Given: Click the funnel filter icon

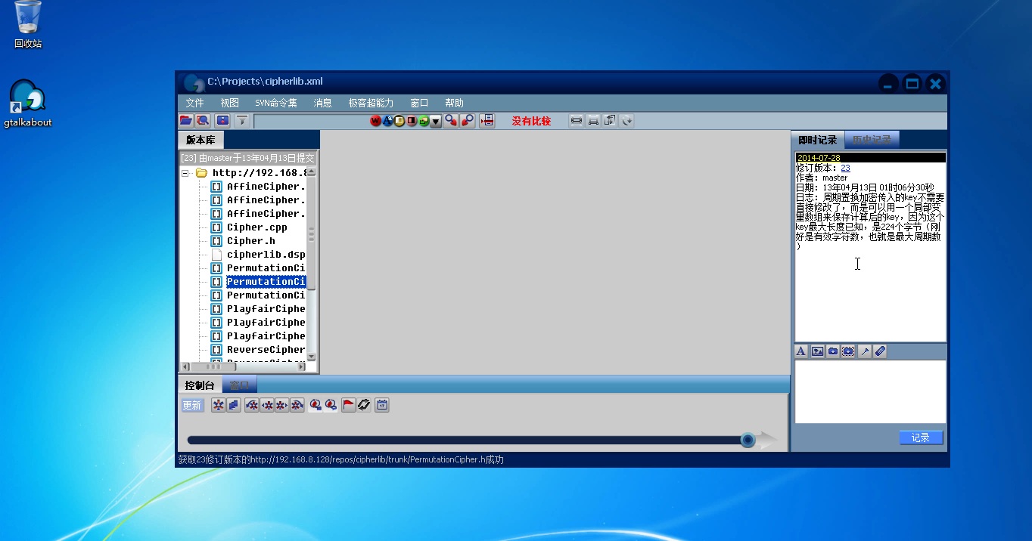Looking at the screenshot, I should point(241,120).
